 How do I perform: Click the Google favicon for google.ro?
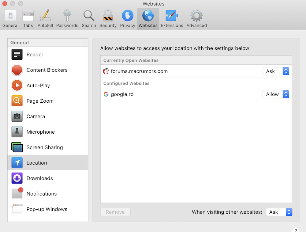106,94
